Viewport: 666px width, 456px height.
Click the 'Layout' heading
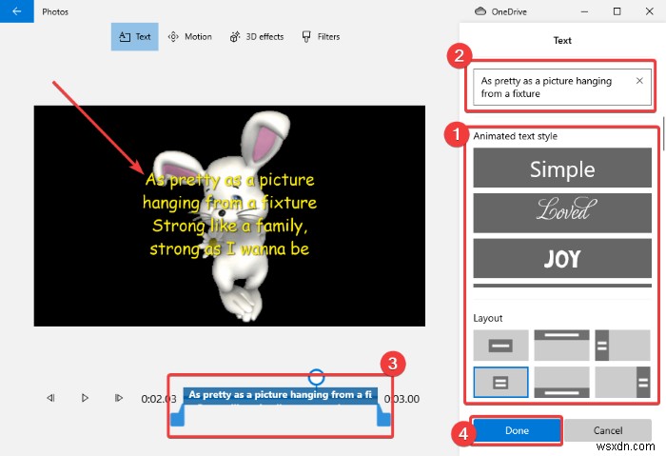pyautogui.click(x=487, y=318)
